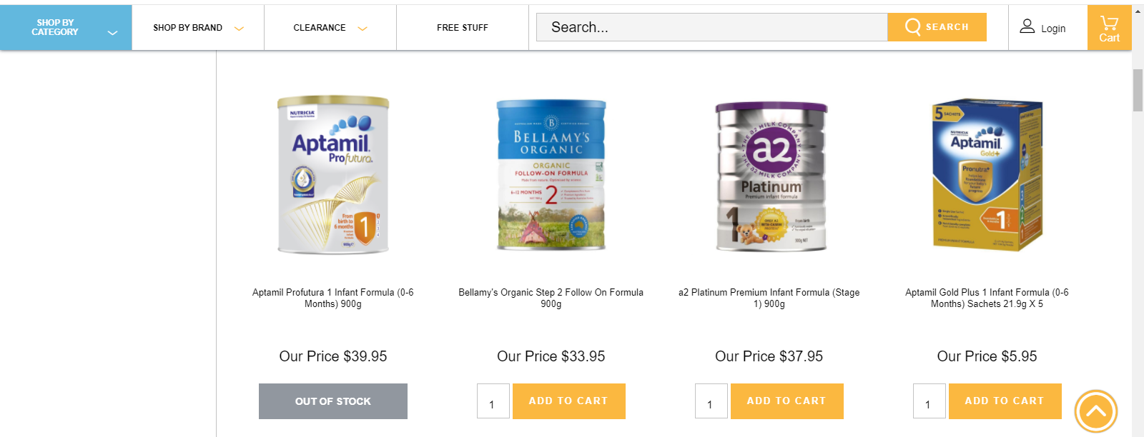Click the magnifying glass search icon
This screenshot has height=437, width=1144.
(x=912, y=27)
